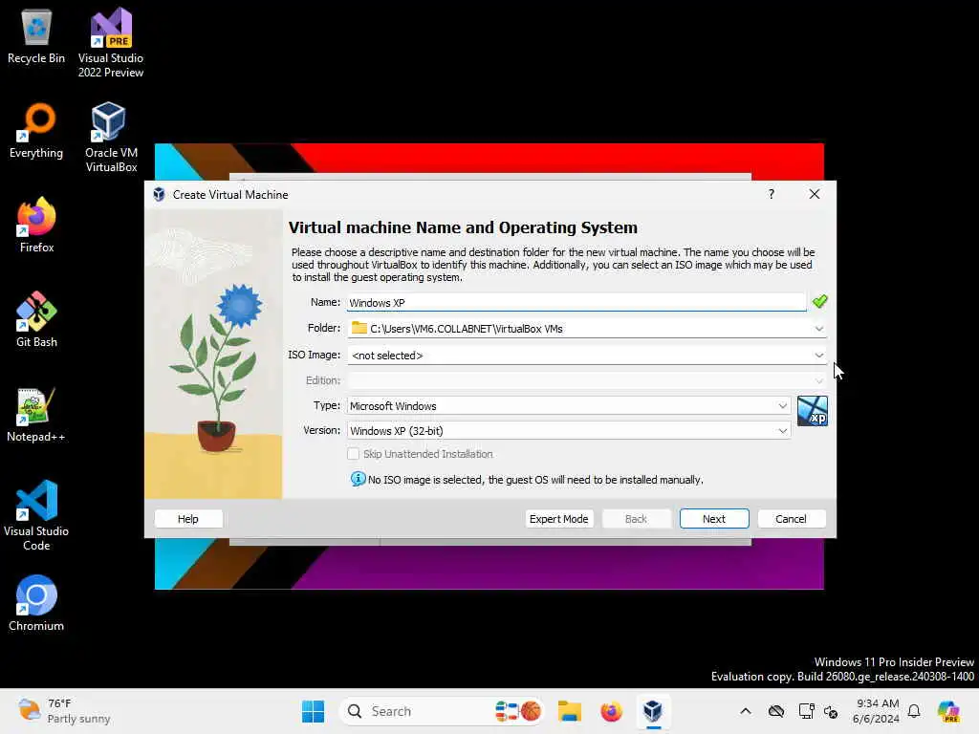Image resolution: width=979 pixels, height=734 pixels.
Task: Click the question mark help button in the title bar
Action: (x=772, y=194)
